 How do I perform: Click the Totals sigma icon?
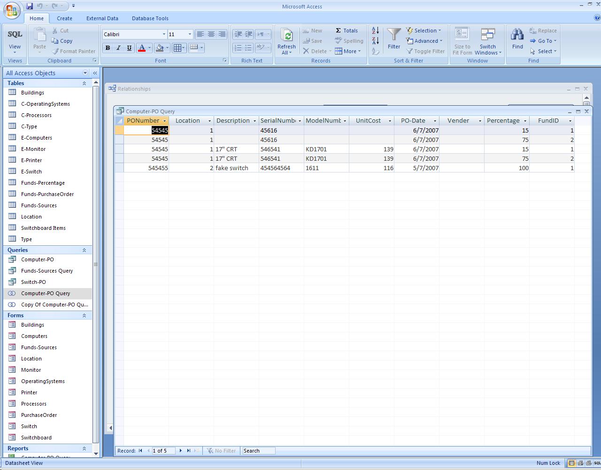point(338,31)
